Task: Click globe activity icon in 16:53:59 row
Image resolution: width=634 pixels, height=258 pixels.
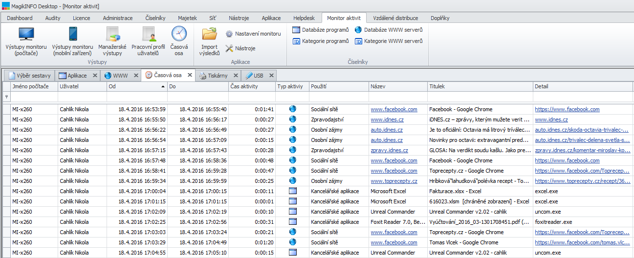Action: pos(292,109)
